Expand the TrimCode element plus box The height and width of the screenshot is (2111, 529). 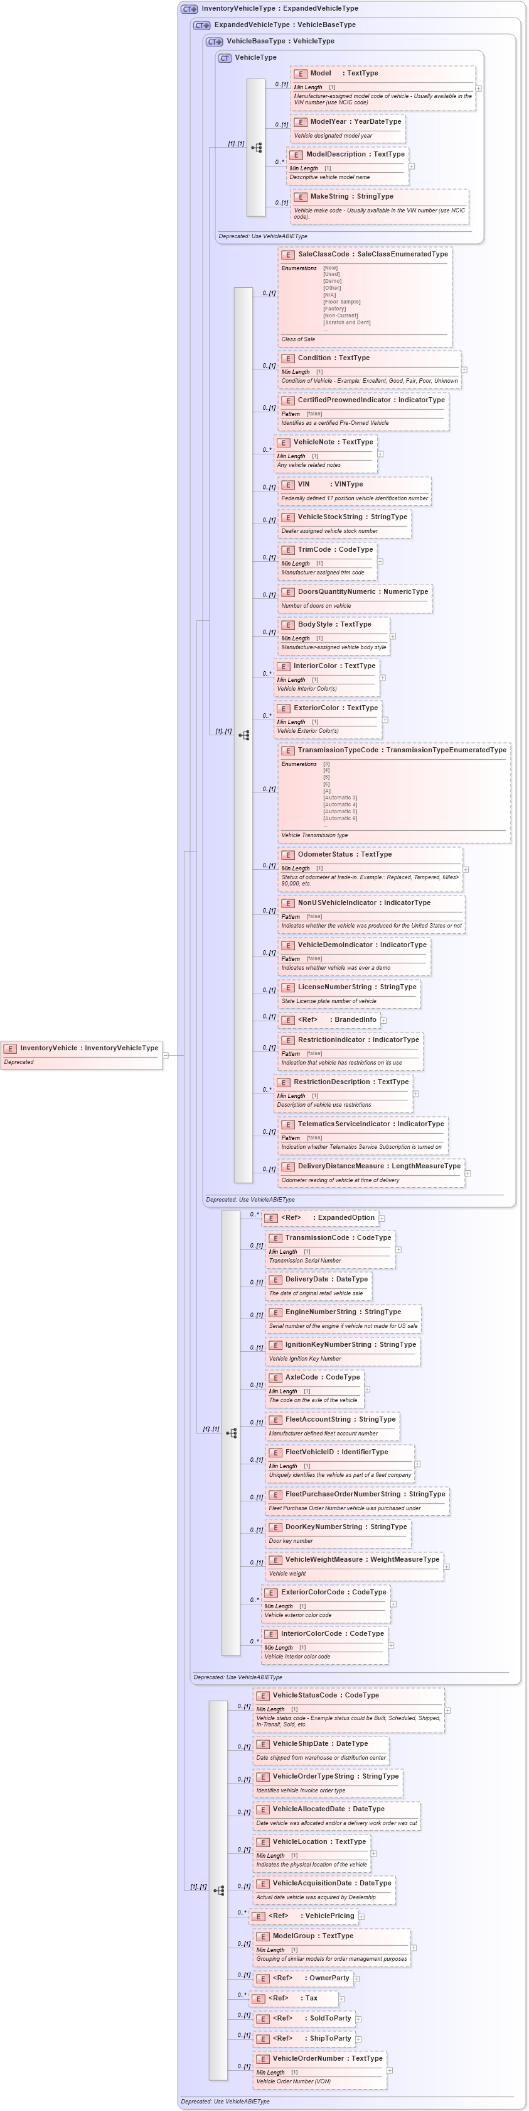[380, 561]
